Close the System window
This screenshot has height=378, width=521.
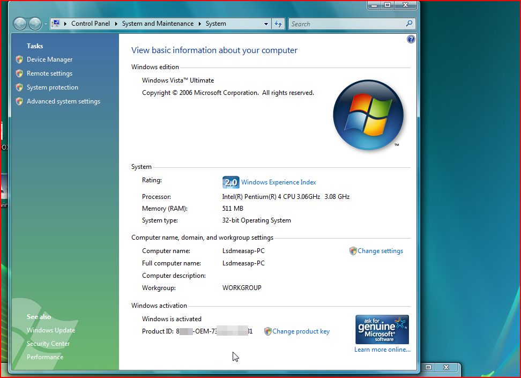(x=406, y=5)
